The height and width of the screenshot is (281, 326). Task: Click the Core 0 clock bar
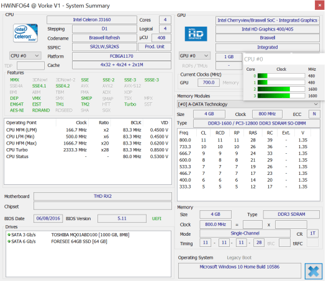[x=281, y=76]
